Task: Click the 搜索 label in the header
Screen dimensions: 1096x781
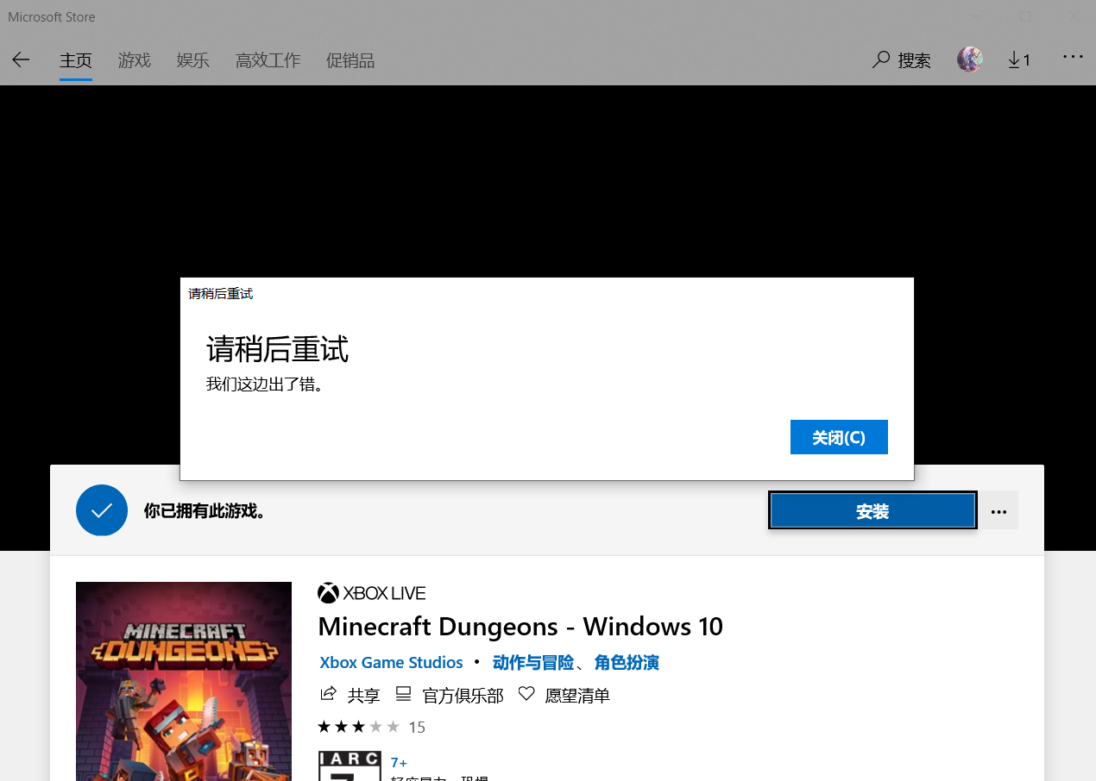Action: point(915,60)
